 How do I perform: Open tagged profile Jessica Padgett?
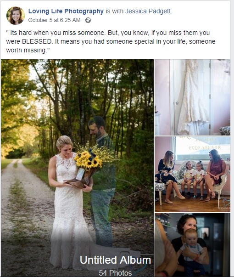click(148, 11)
